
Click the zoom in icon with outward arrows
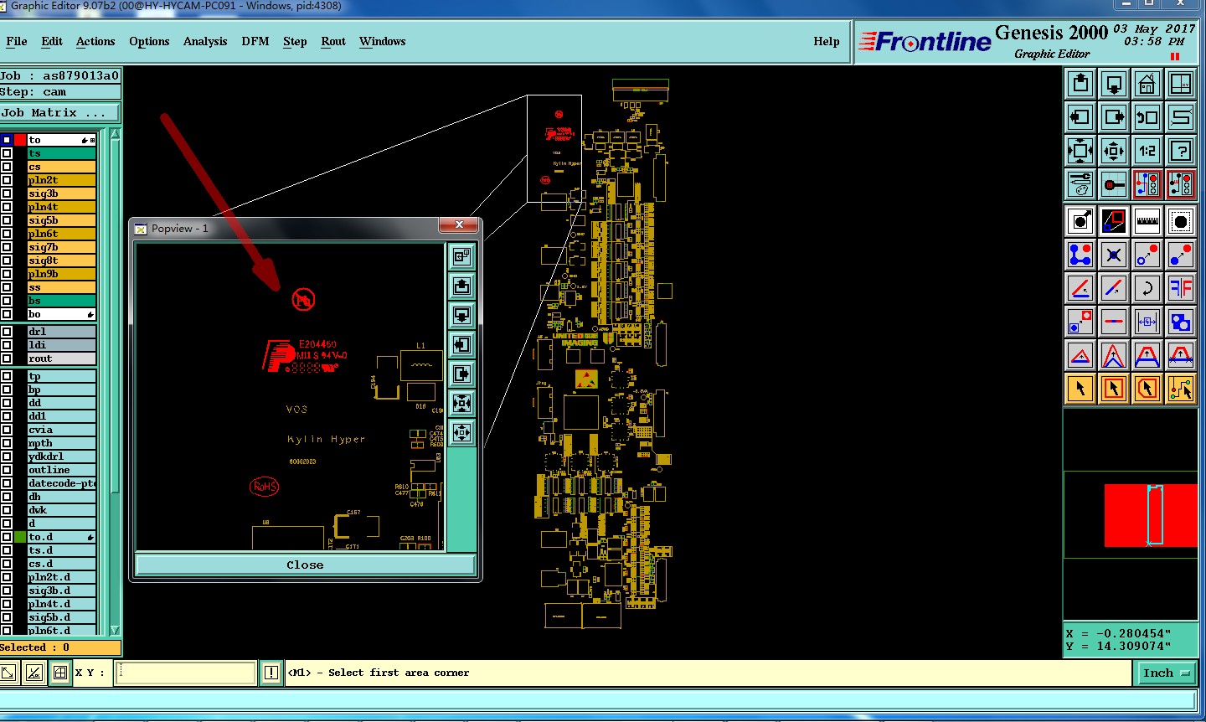1080,151
